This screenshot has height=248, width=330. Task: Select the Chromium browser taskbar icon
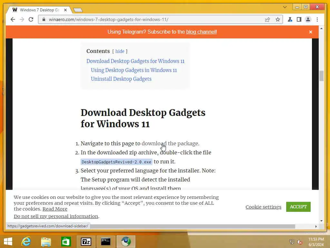126,242
